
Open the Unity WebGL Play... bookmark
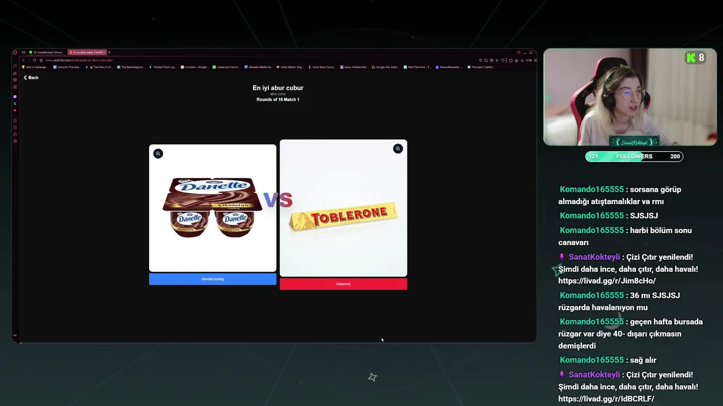tap(290, 67)
